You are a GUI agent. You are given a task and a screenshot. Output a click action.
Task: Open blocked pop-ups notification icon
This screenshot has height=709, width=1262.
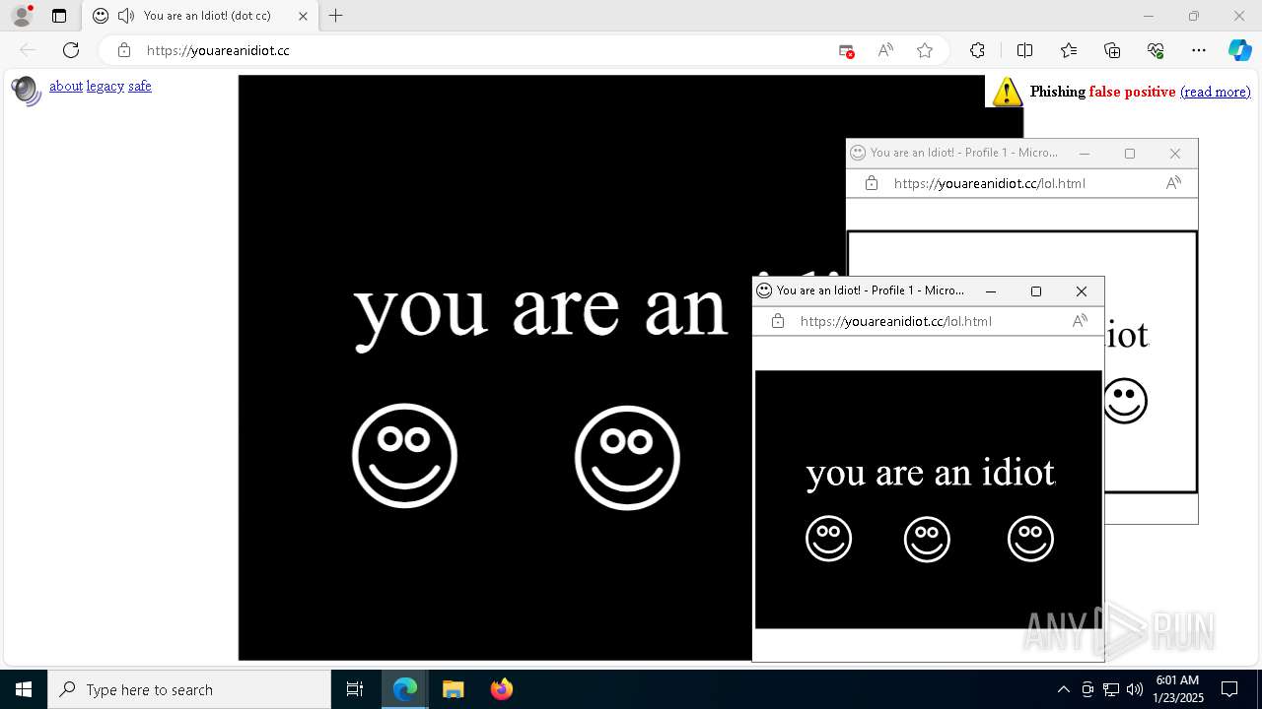click(846, 50)
